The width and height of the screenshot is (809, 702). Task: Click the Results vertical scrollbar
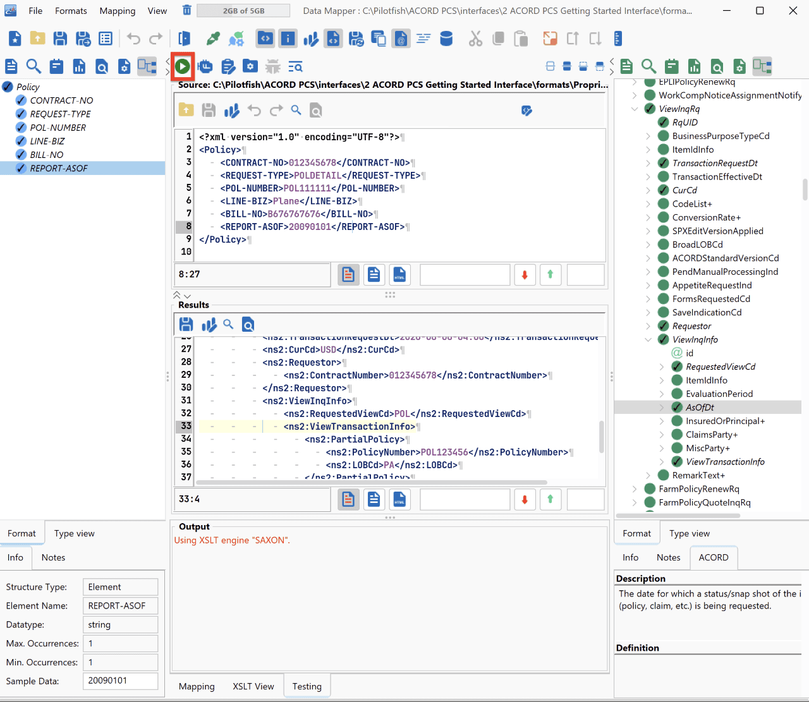coord(601,437)
